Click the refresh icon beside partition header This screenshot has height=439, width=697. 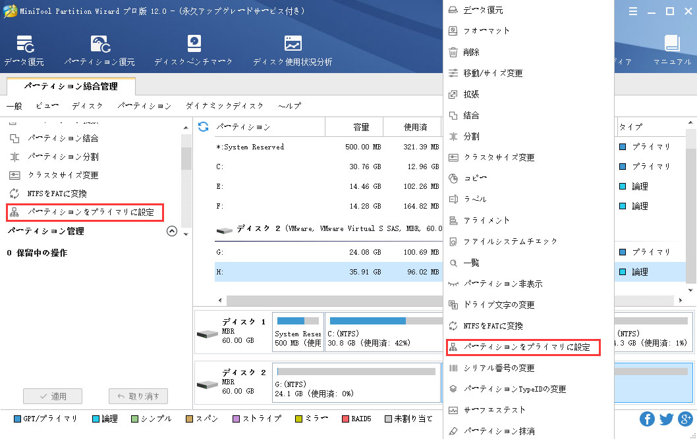[x=204, y=126]
